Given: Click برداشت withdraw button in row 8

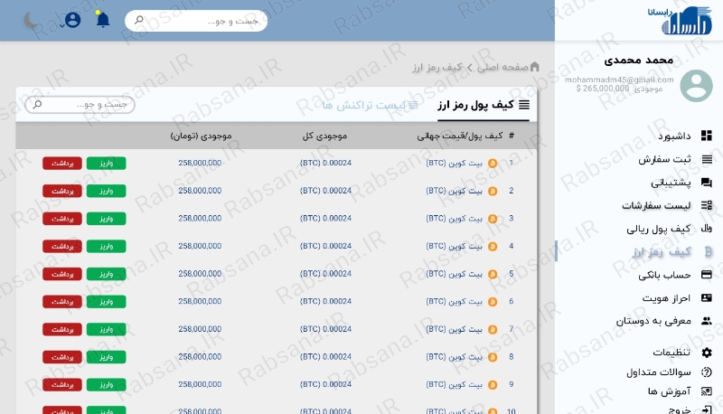Looking at the screenshot, I should click(x=62, y=357).
